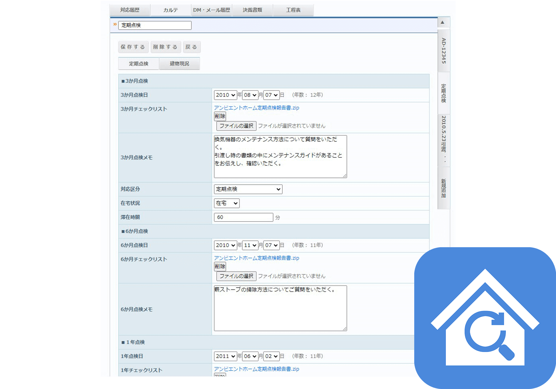This screenshot has width=556, height=389.
Task: Click the scroll up arrow icon
Action: 442,22
